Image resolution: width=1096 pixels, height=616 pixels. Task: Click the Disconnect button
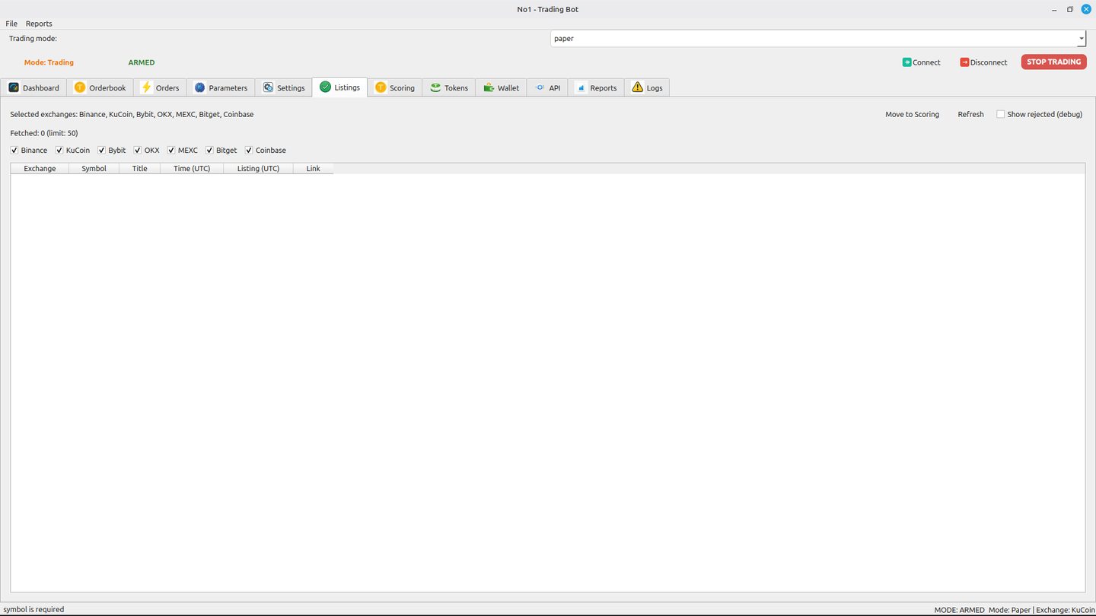[x=983, y=62]
